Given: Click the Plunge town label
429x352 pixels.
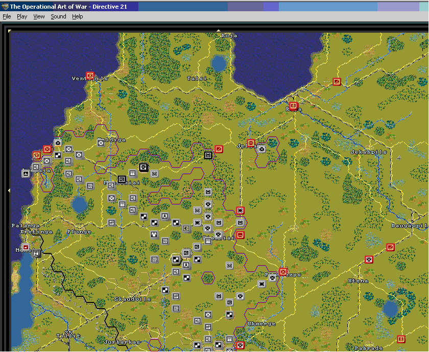Looking at the screenshot, I should click(x=79, y=231).
